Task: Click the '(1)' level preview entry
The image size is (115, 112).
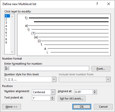Action: [x=33, y=33]
